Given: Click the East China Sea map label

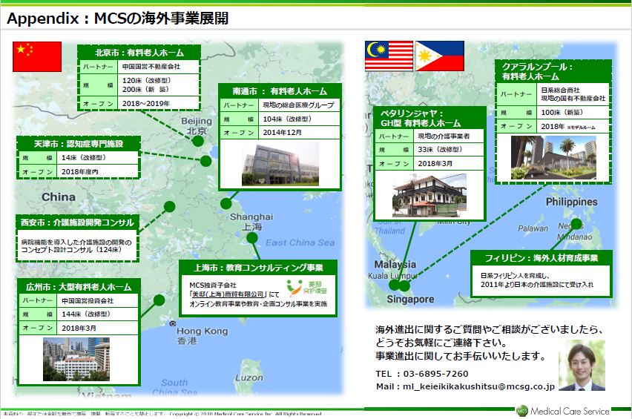Looking at the screenshot, I should tap(300, 243).
